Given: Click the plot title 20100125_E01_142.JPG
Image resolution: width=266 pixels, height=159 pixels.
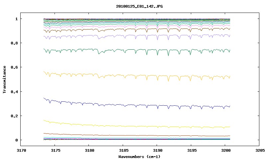Looking at the screenshot, I should click(x=139, y=6).
